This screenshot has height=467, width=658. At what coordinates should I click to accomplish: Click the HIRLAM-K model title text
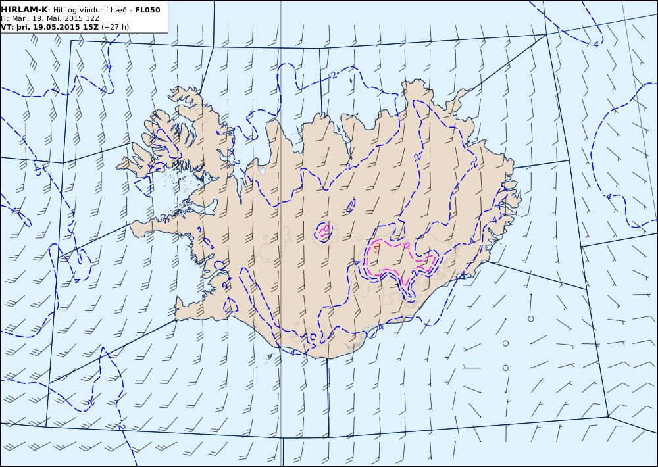[x=24, y=10]
